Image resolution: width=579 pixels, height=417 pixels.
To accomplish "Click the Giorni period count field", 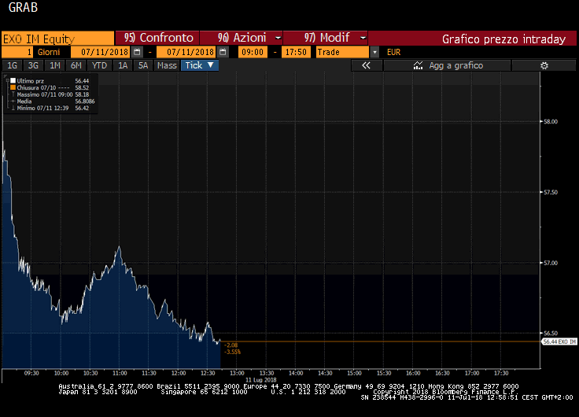I will tap(17, 52).
